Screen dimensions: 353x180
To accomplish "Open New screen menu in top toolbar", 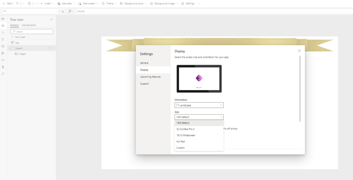I will click(88, 3).
